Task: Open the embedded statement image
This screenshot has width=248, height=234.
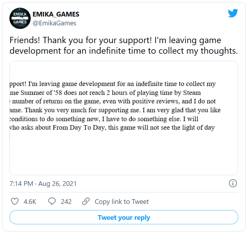Action: [124, 118]
